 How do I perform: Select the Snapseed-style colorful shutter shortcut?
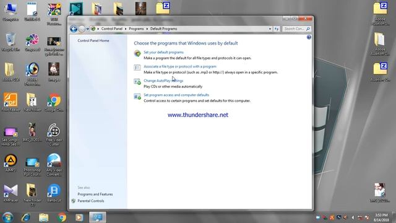point(32,43)
